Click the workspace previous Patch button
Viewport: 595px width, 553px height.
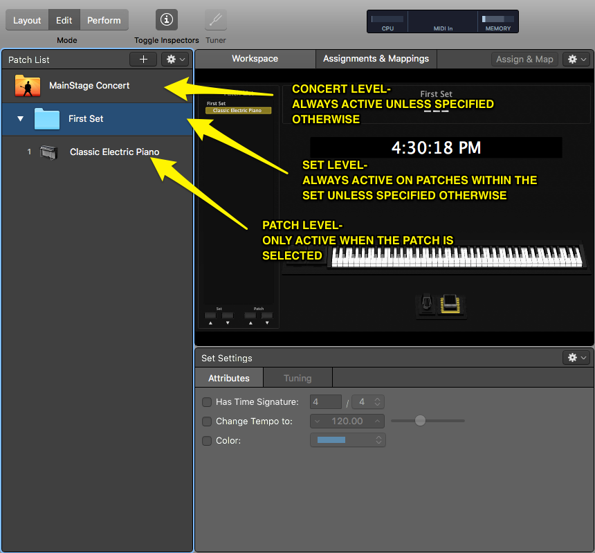tap(250, 316)
